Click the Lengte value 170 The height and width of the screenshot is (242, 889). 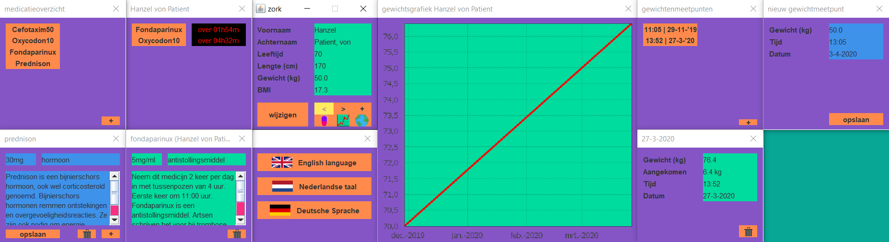click(x=343, y=66)
